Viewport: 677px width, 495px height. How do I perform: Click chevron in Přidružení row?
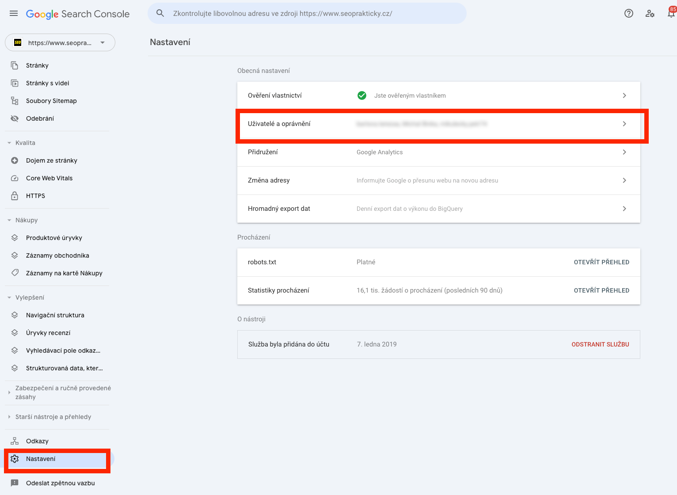click(624, 152)
